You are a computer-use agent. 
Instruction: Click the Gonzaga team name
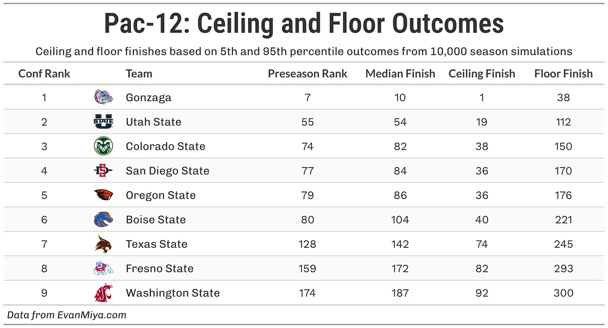click(x=149, y=97)
